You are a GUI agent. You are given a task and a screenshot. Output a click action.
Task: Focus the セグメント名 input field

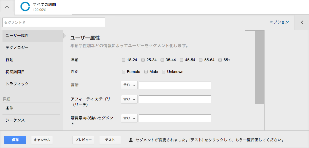coord(54,23)
